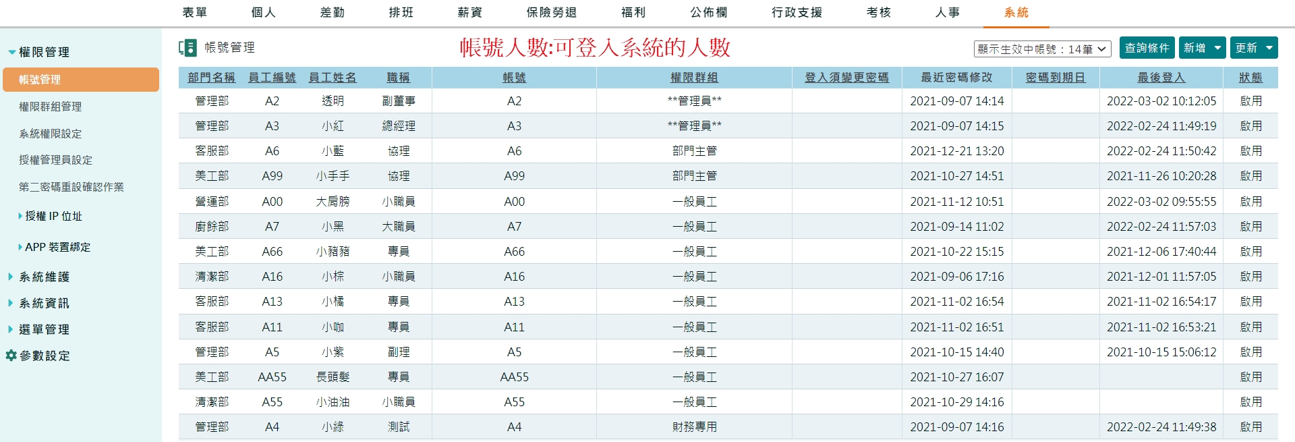Collapse the 權限管理 sidebar section
Viewport: 1295px width, 442px height.
(x=11, y=52)
